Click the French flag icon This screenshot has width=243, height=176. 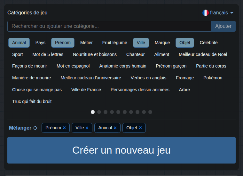[206, 13]
